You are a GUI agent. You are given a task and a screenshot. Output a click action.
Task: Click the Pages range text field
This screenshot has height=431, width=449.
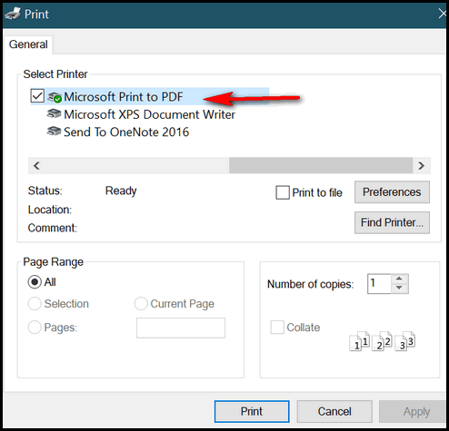[181, 328]
